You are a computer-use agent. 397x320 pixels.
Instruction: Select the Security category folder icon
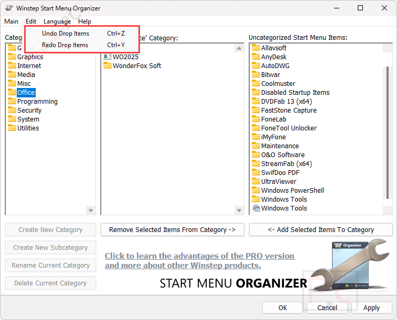point(12,110)
